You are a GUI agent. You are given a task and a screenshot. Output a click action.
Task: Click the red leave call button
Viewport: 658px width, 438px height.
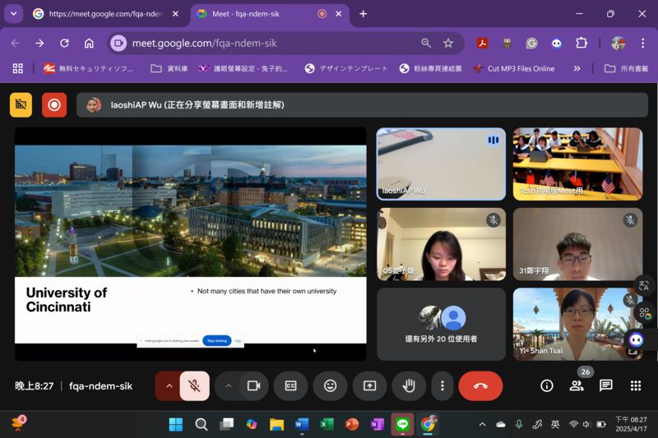click(480, 385)
